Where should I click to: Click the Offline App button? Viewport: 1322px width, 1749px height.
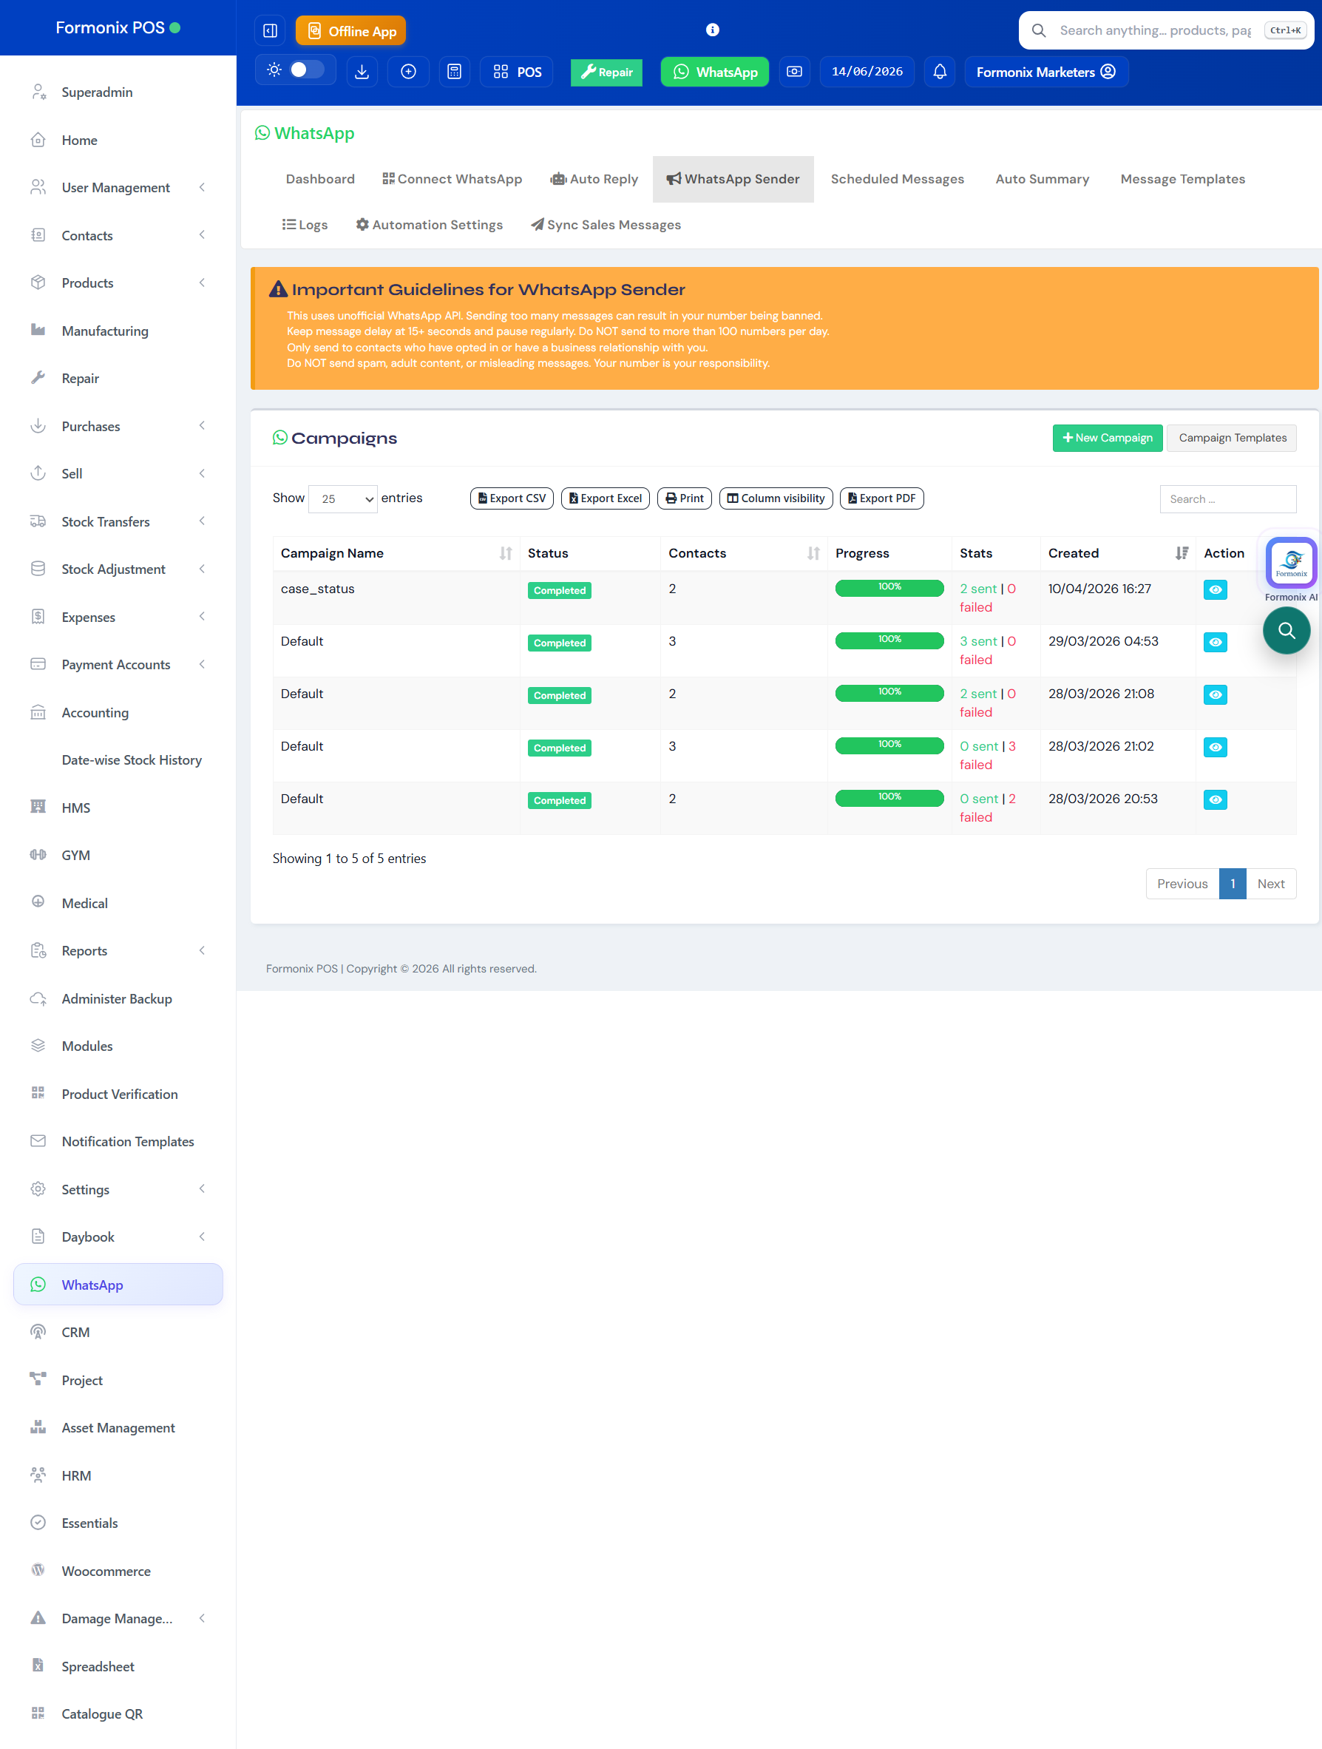[350, 31]
